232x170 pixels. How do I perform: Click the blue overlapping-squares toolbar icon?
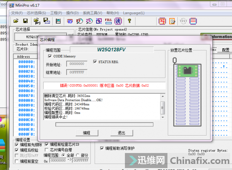(x=99, y=21)
